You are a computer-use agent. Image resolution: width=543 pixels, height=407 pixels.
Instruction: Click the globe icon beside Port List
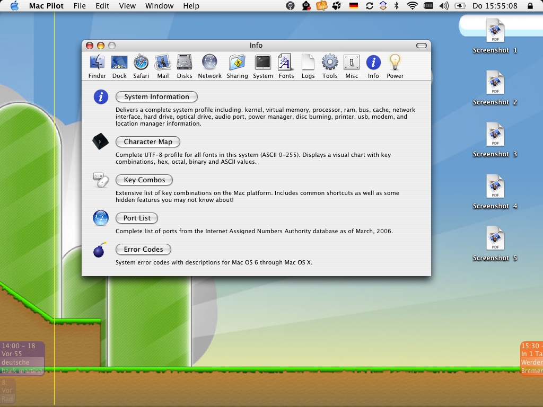101,218
